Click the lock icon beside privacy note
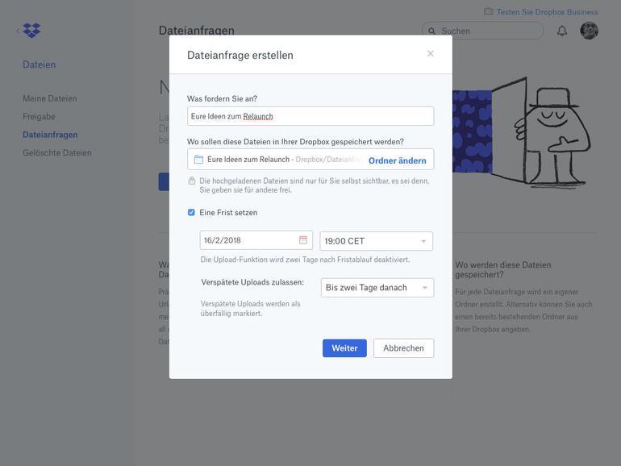The width and height of the screenshot is (621, 466). pyautogui.click(x=192, y=181)
